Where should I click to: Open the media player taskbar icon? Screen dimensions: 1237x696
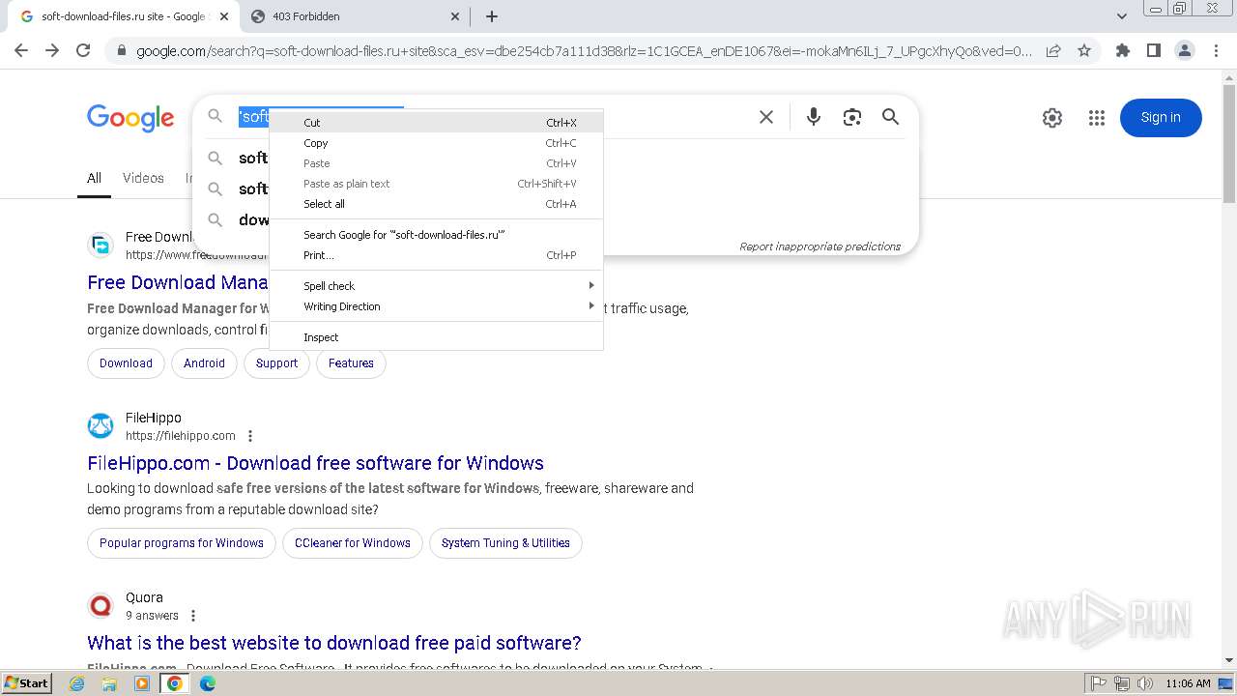pos(142,683)
